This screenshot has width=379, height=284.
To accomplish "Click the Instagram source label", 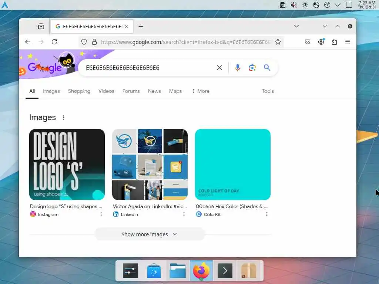I will (48, 214).
